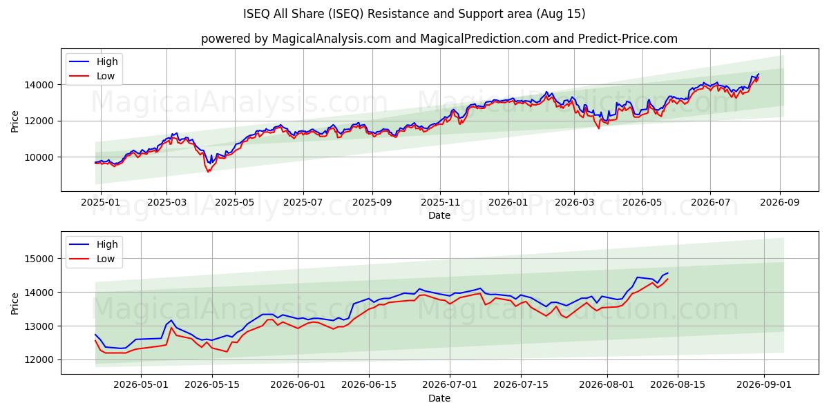The height and width of the screenshot is (414, 829).
Task: Click the 2025-11 tick label
Action: pyautogui.click(x=441, y=202)
